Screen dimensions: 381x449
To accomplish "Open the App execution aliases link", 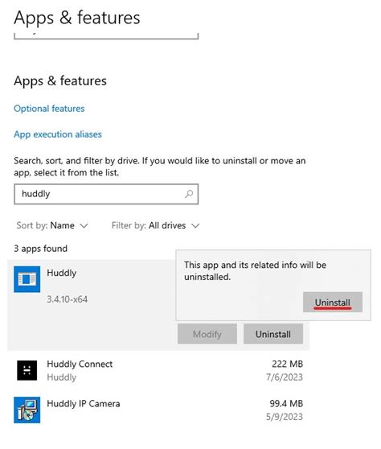I will pos(58,134).
